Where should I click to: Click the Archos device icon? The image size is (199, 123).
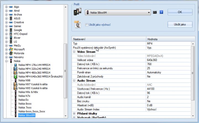(11, 15)
